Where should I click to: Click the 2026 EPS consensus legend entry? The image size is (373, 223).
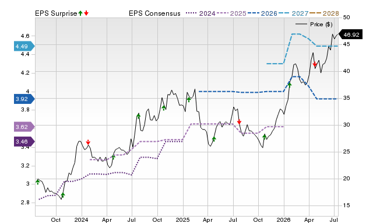262,13
